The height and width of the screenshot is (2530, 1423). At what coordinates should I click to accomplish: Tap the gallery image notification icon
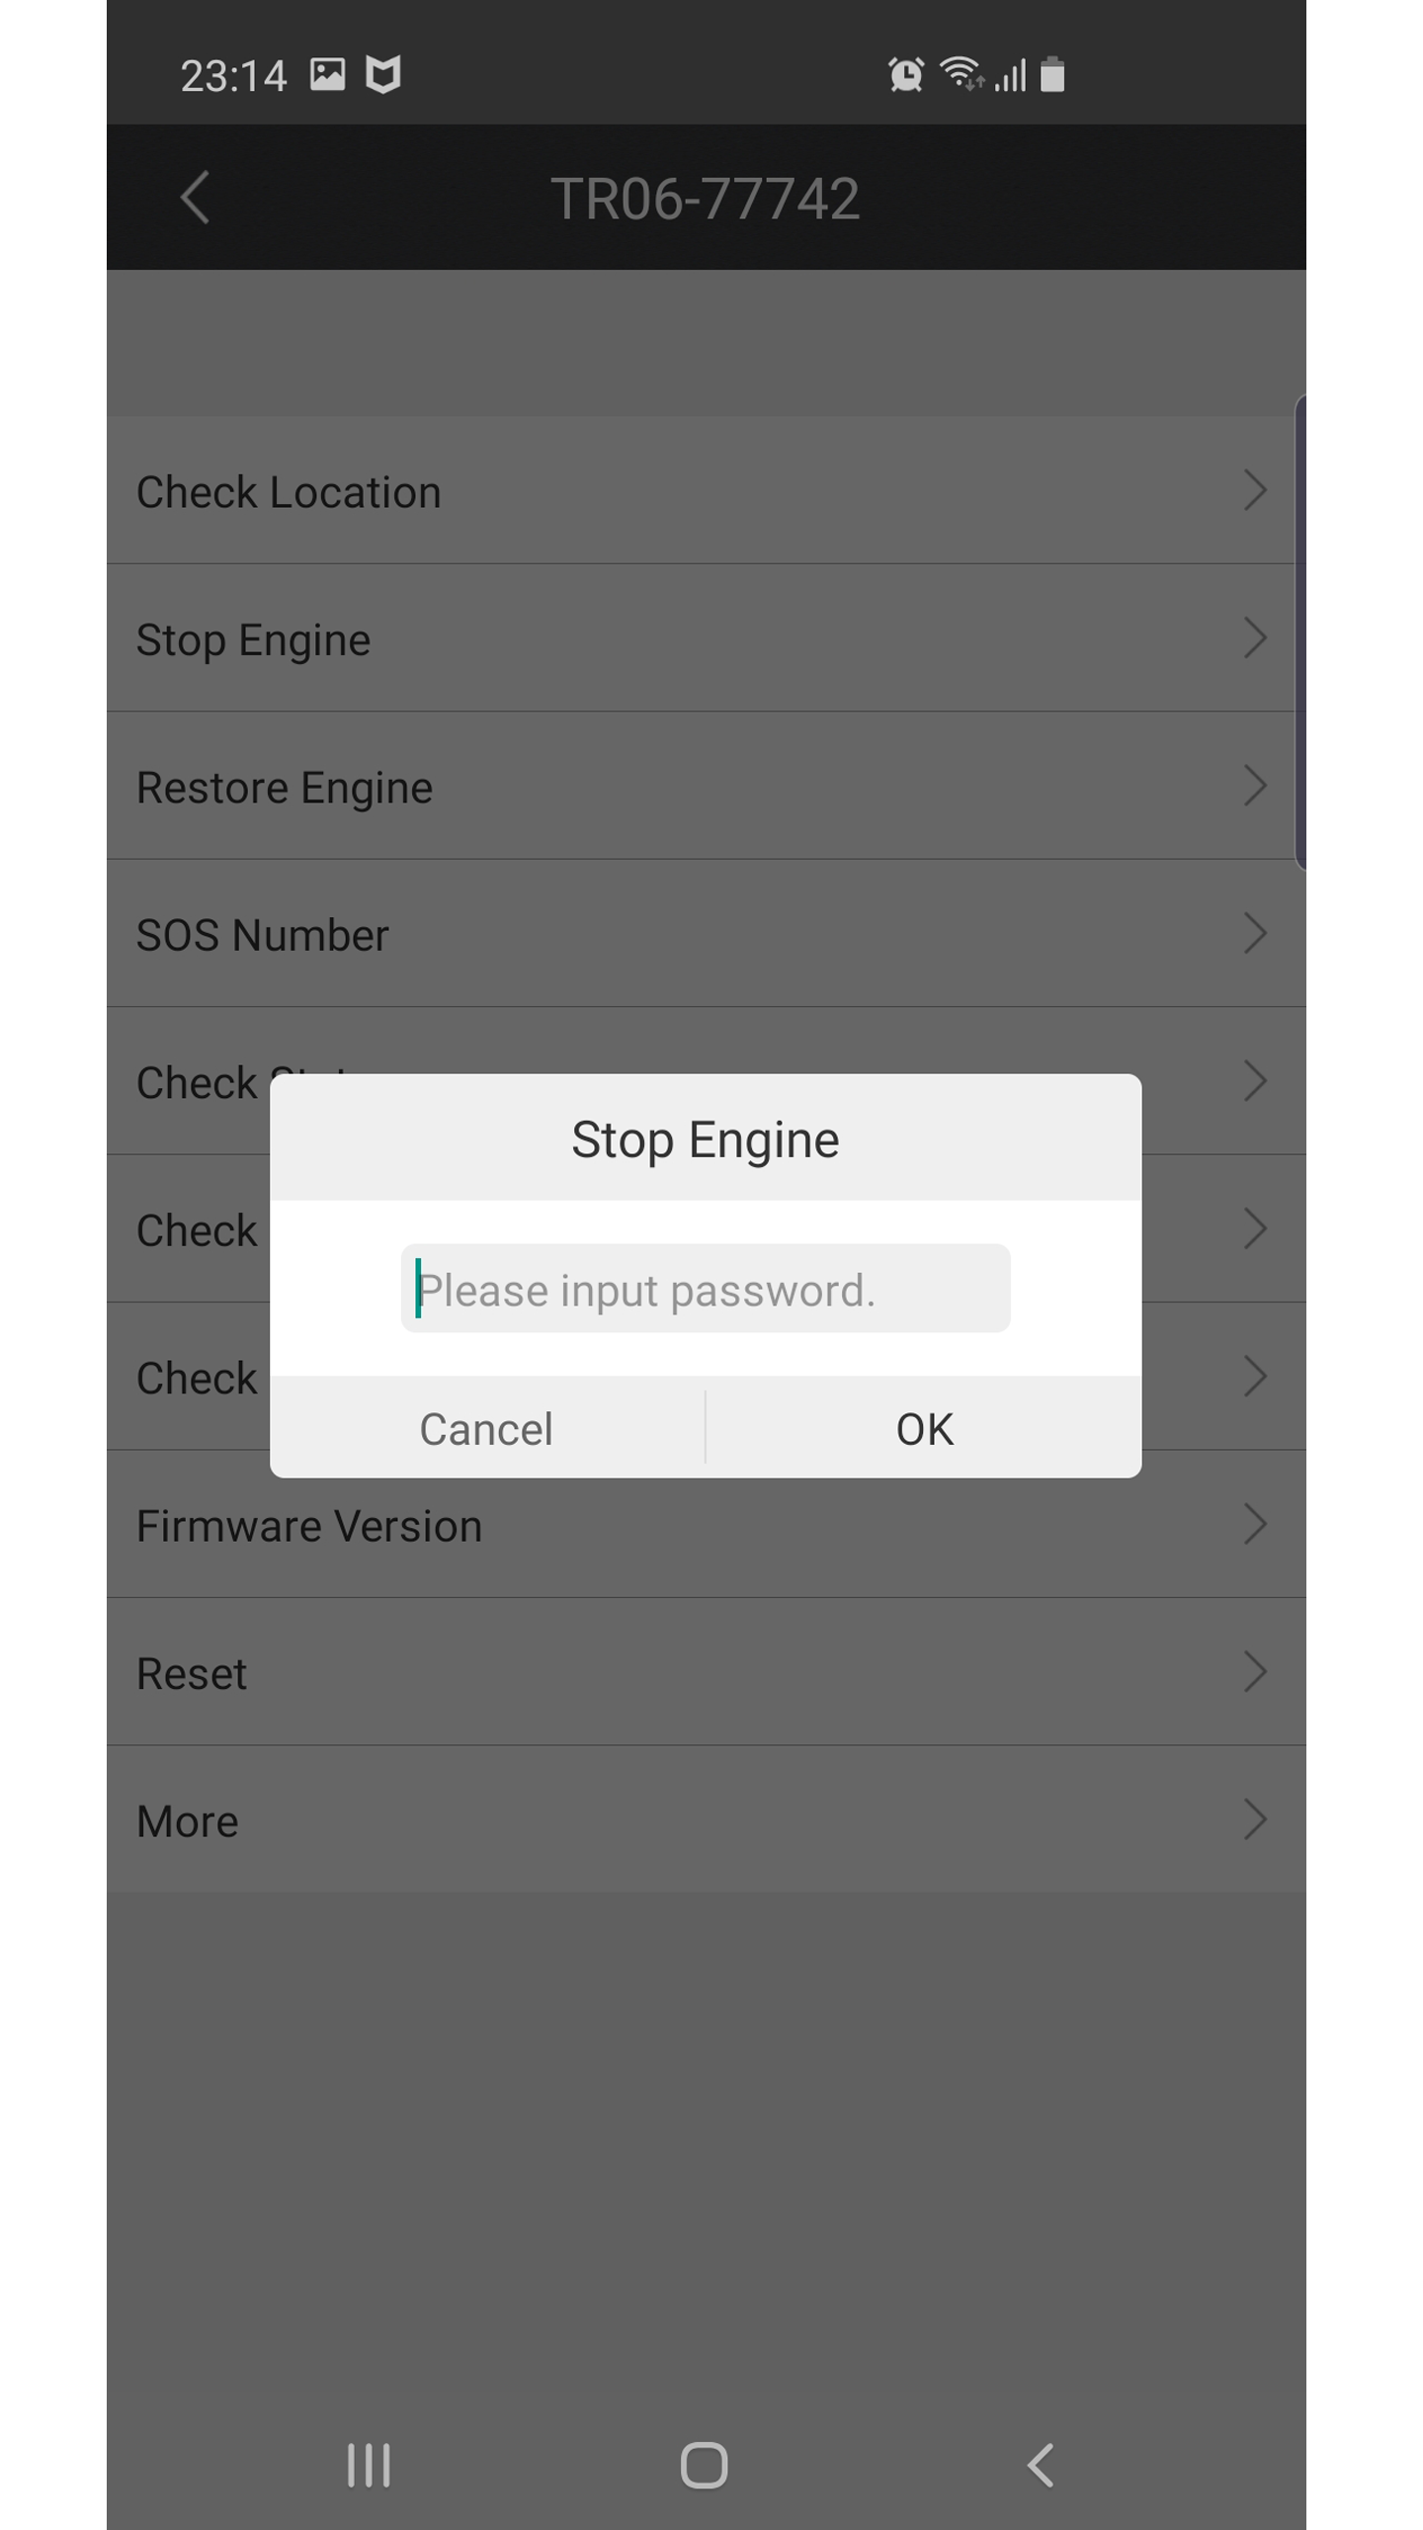point(327,74)
